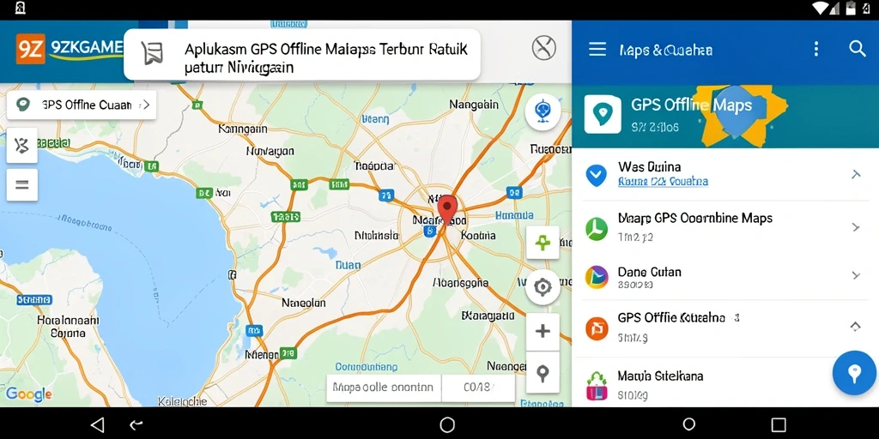Open the hamburger menu in Maps panel
Image resolution: width=879 pixels, height=439 pixels.
[597, 49]
